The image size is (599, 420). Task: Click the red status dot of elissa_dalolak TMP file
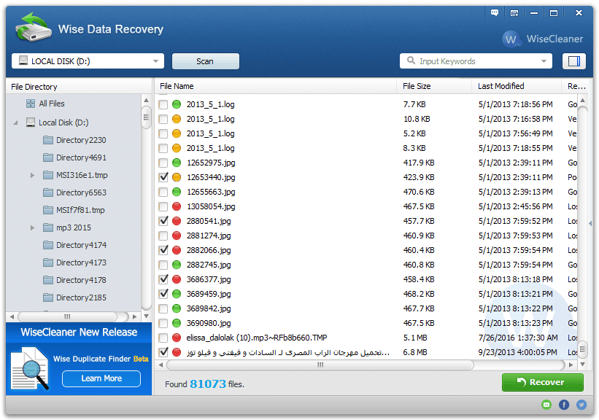(177, 338)
